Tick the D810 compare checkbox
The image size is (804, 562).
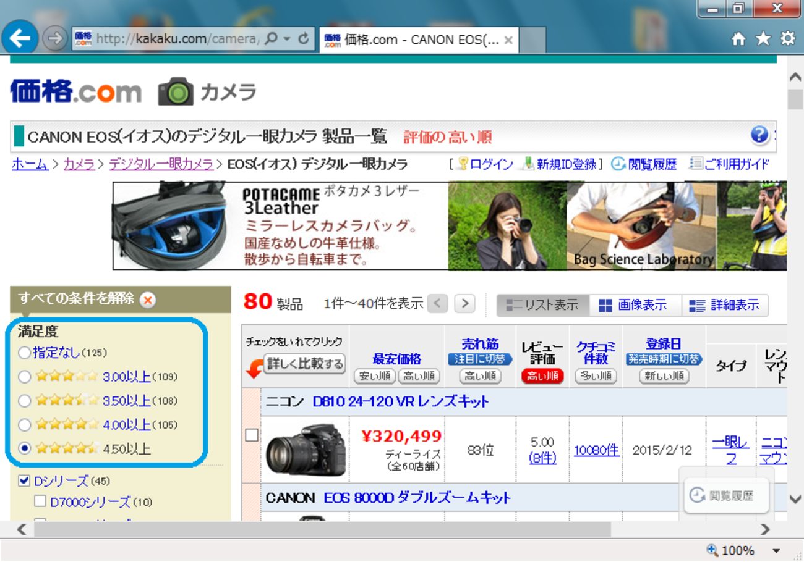[252, 435]
